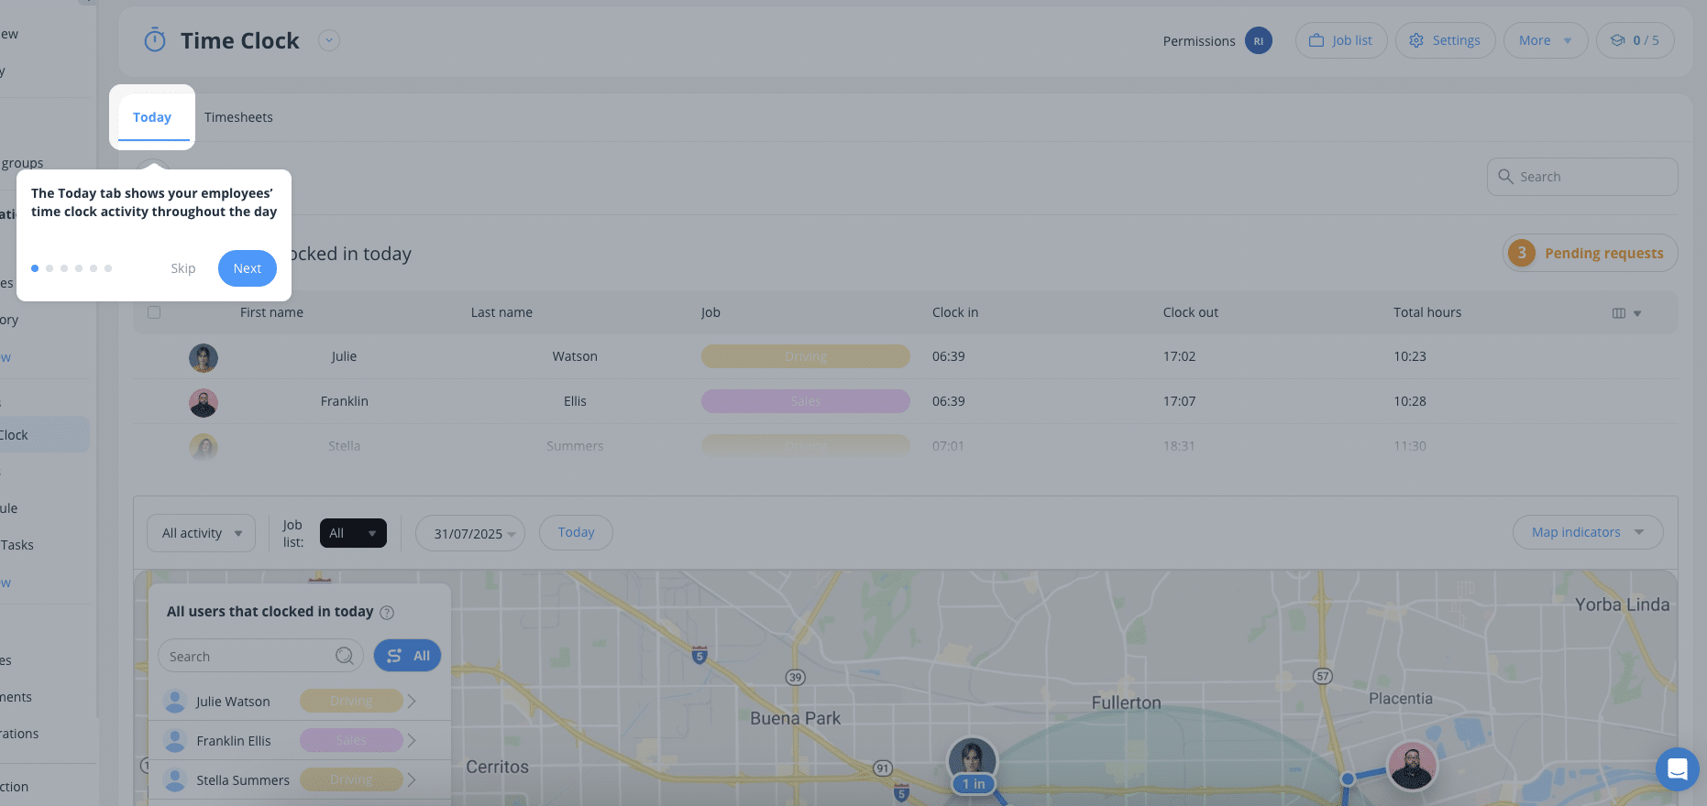This screenshot has height=806, width=1707.
Task: Click the blue route point on the map
Action: coord(1348,779)
